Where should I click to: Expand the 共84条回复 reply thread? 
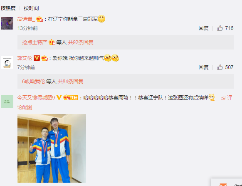coord(70,81)
